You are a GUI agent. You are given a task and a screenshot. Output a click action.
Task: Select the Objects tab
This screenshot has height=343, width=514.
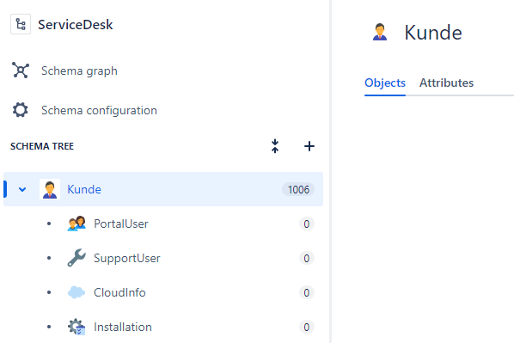385,83
